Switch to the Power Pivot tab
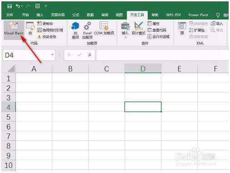 pos(198,15)
